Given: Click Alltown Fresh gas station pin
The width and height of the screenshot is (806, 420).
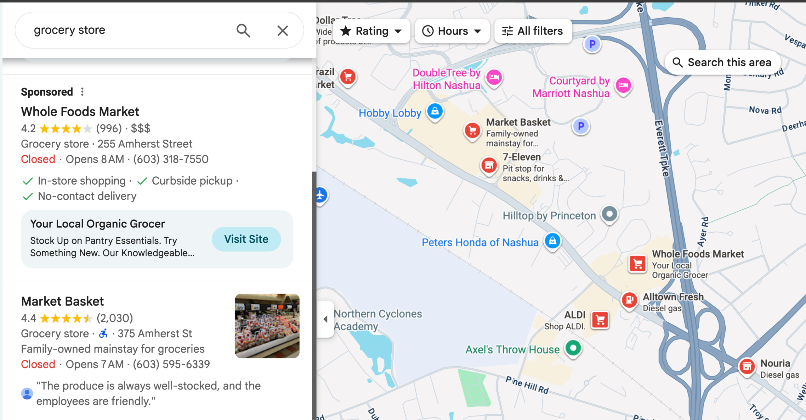Looking at the screenshot, I should pos(629,300).
